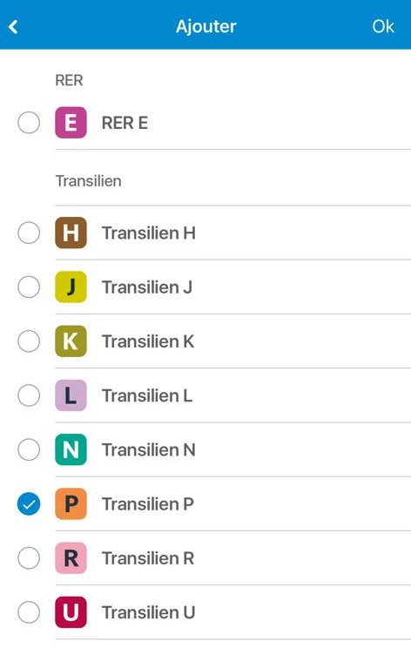
Task: Click the brown H line badge
Action: [71, 233]
